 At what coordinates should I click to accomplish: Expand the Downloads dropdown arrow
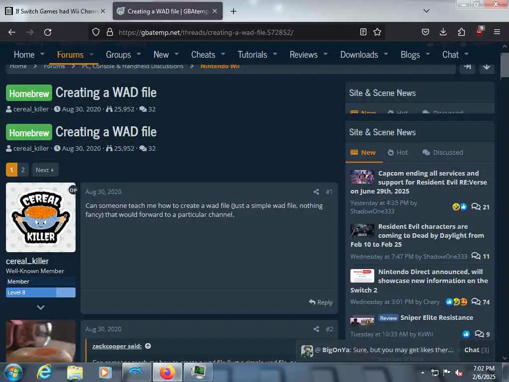[386, 54]
